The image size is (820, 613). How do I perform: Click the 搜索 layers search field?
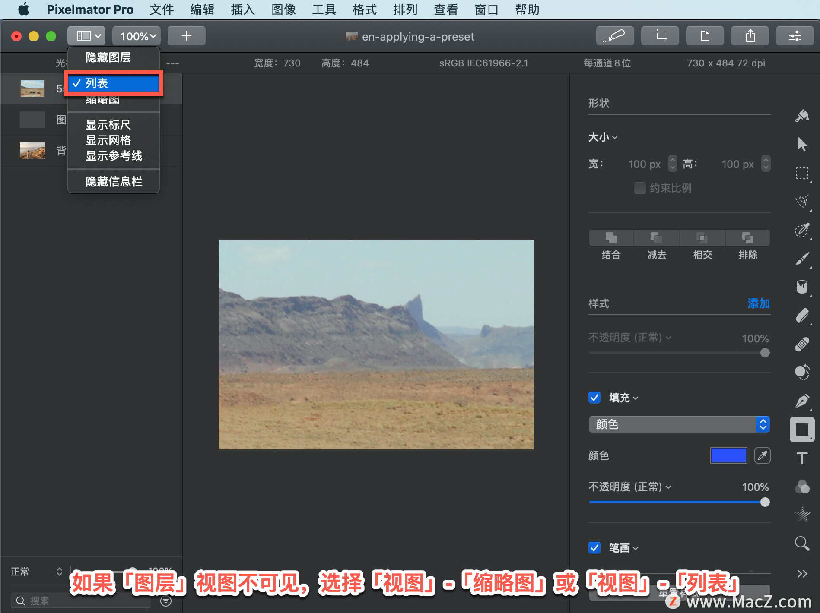81,601
